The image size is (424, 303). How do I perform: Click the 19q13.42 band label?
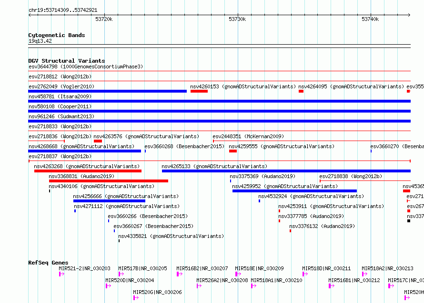(x=40, y=41)
